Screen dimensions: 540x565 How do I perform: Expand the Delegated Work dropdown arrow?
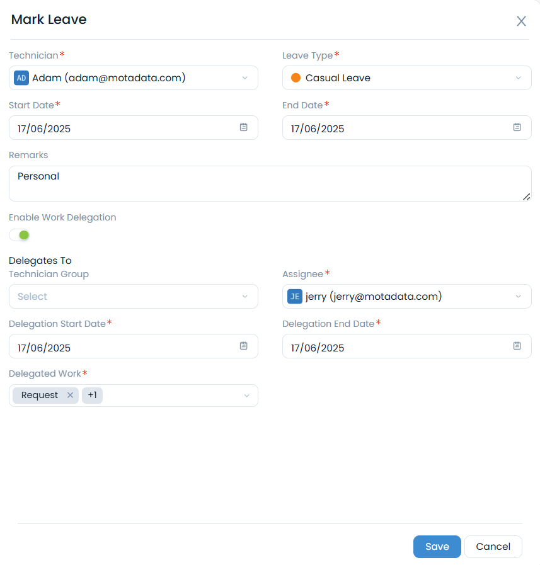(246, 396)
